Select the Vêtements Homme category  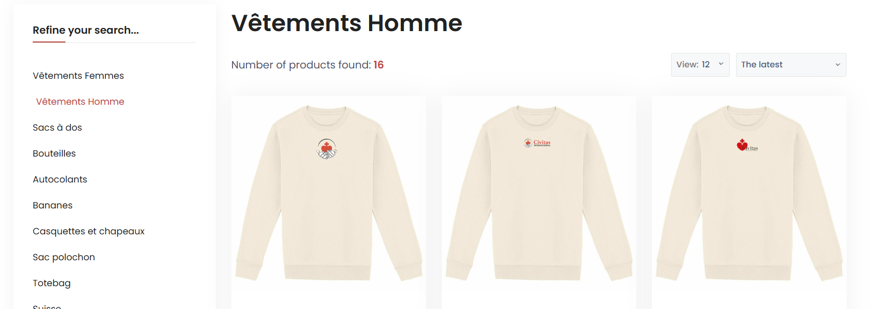[x=80, y=102]
